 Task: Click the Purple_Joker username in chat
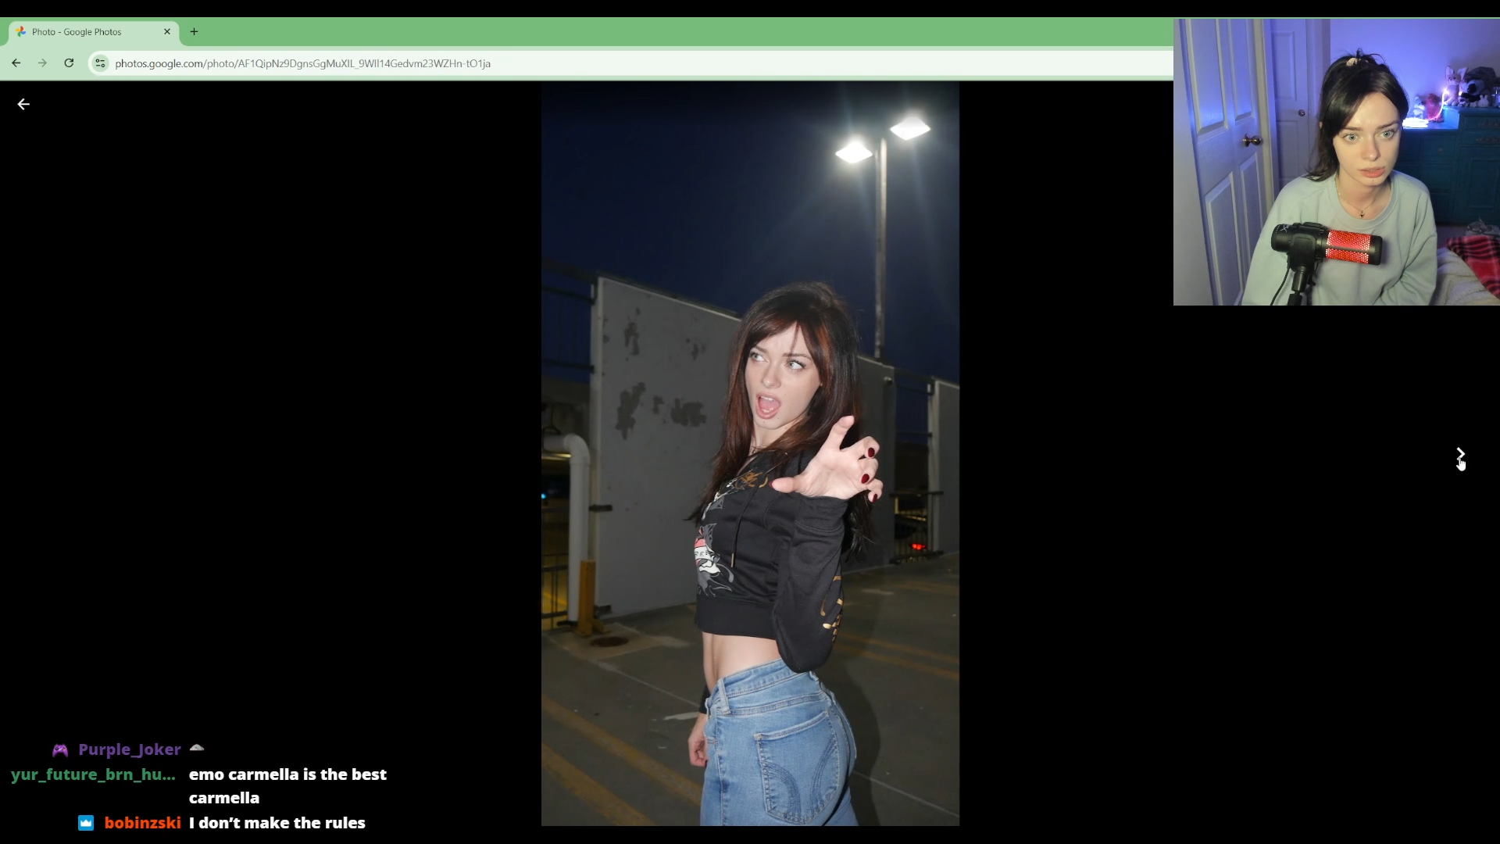coord(130,750)
